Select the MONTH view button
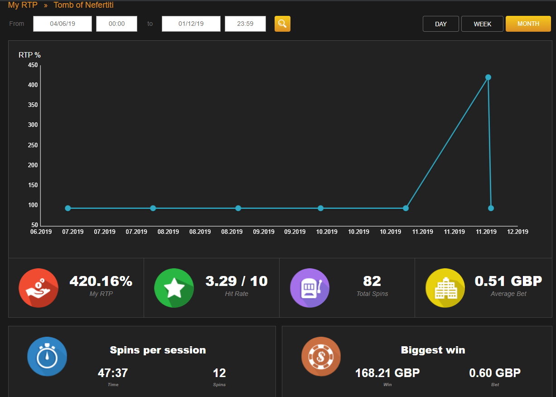This screenshot has width=556, height=397. [528, 24]
